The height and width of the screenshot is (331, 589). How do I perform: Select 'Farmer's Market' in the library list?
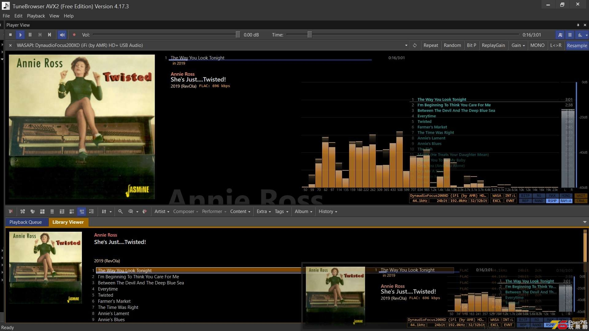point(114,301)
